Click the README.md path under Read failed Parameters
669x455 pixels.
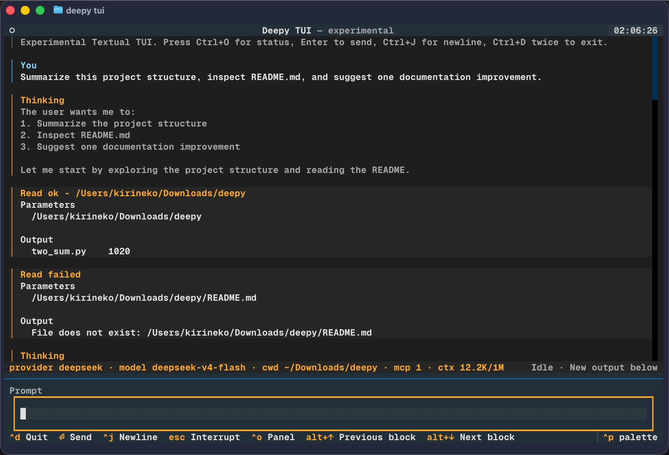[x=144, y=298]
